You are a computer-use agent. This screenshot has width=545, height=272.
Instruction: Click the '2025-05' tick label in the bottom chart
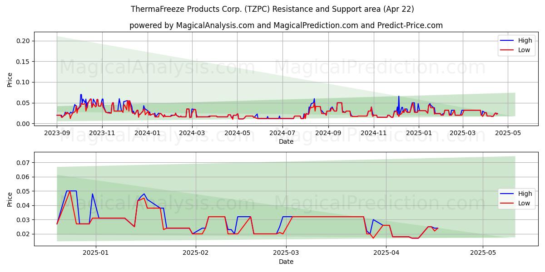483,253
